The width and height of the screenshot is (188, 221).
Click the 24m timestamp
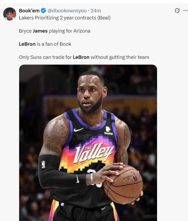pyautogui.click(x=96, y=11)
